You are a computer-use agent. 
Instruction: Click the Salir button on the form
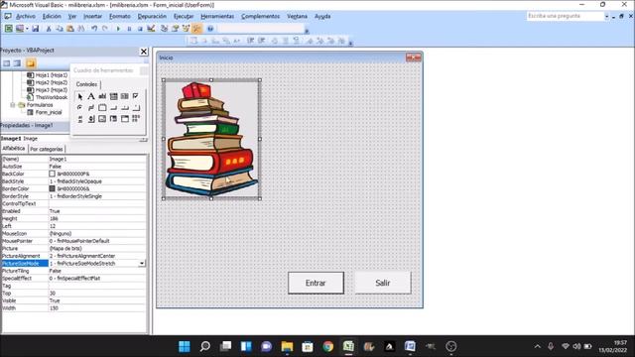[383, 283]
